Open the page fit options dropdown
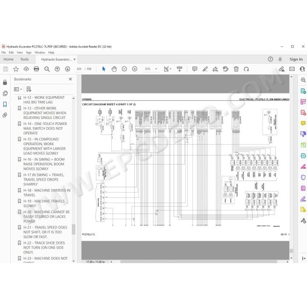This screenshot has height=307, width=307. (x=168, y=69)
